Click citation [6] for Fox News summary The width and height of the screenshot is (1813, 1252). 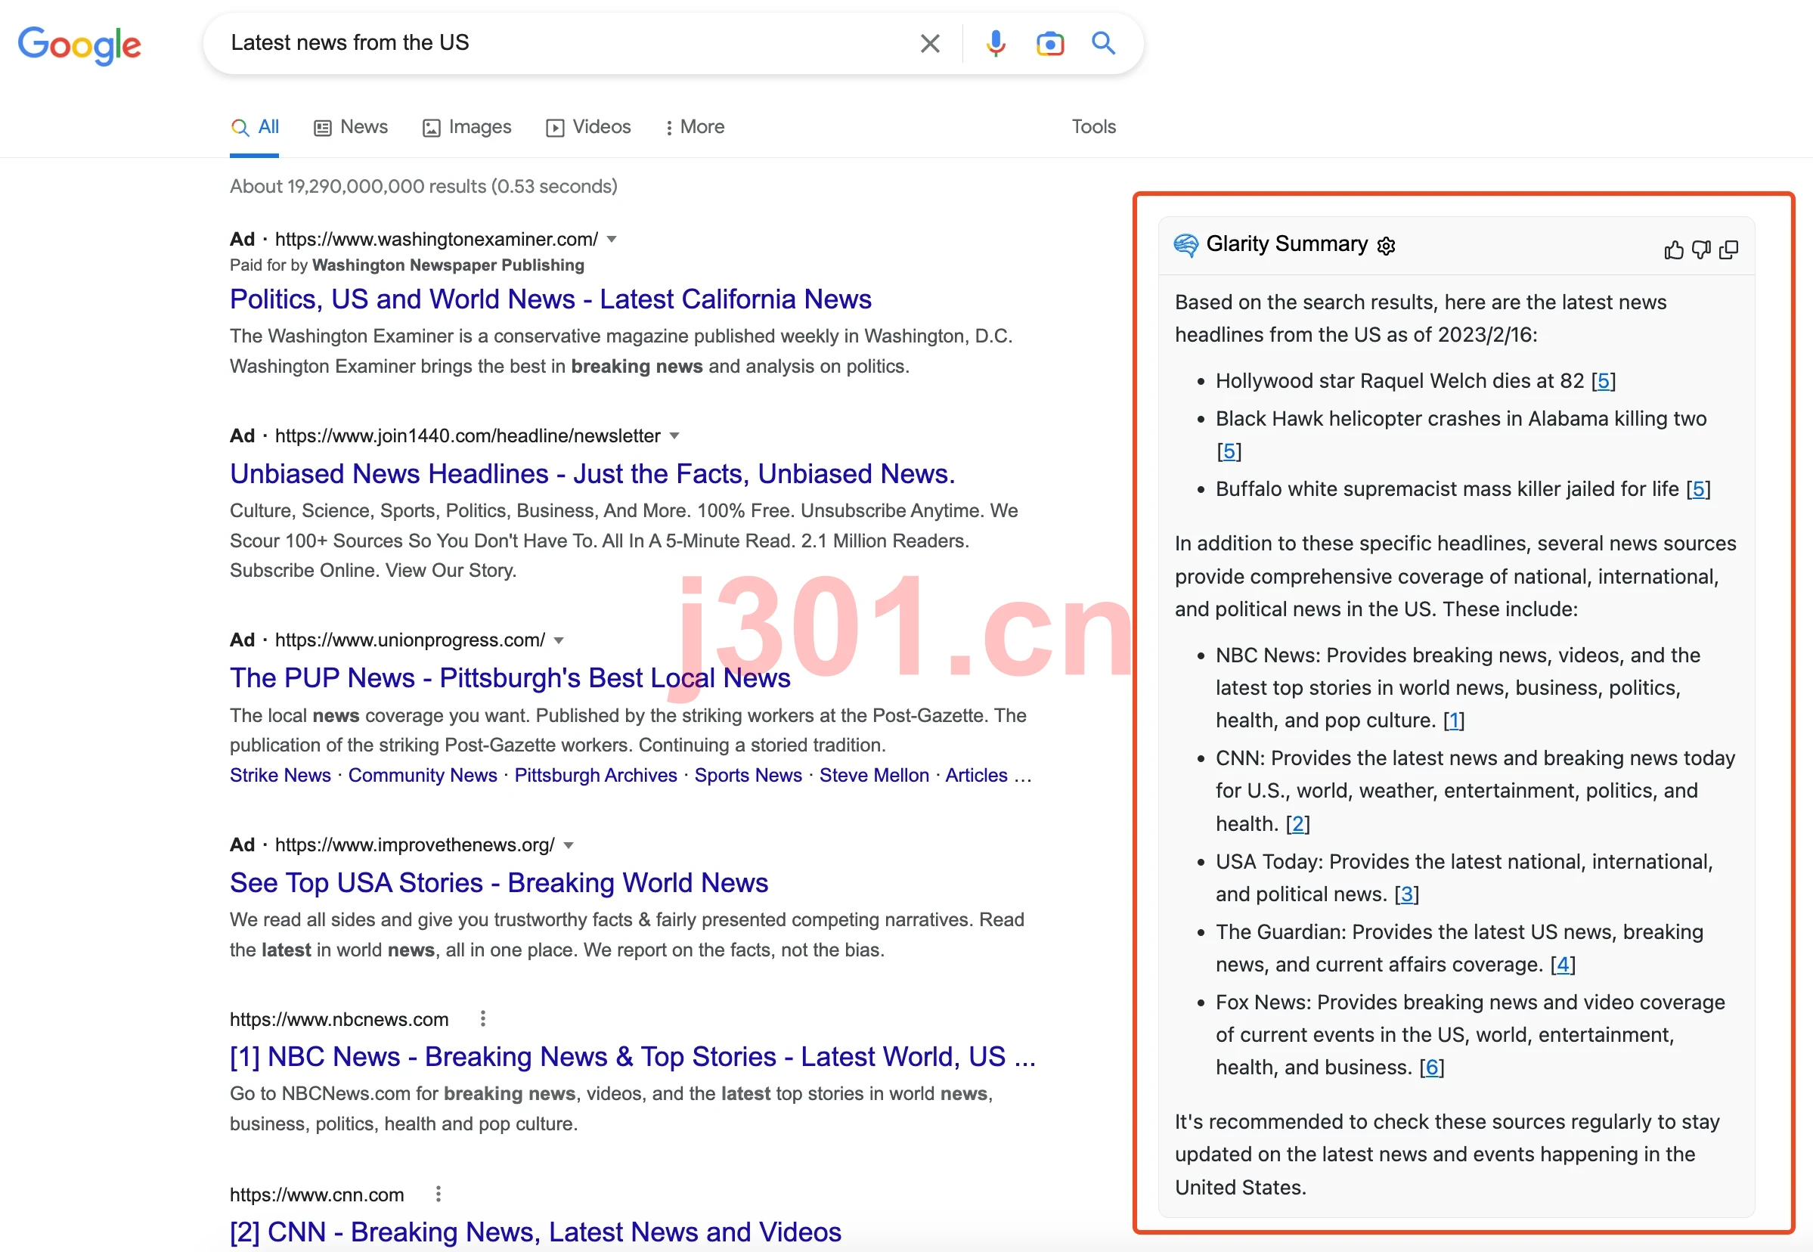click(x=1432, y=1068)
